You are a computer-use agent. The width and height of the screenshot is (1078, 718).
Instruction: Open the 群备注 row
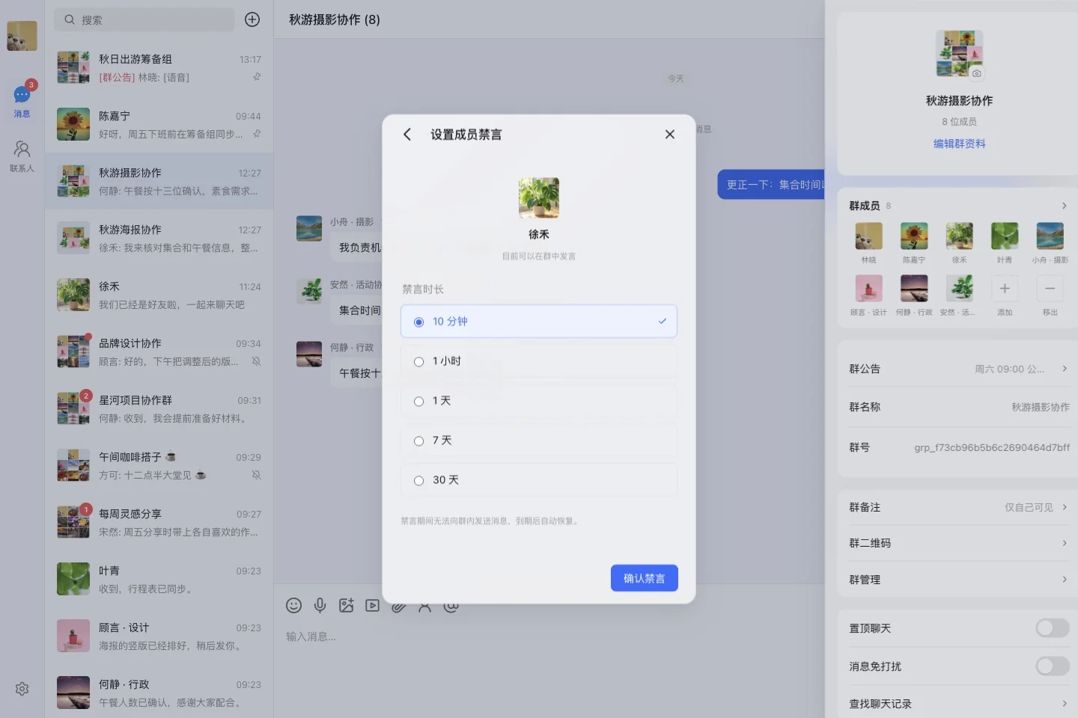[x=958, y=507]
